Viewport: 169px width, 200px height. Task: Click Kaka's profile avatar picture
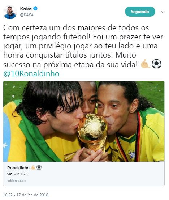click(x=10, y=12)
